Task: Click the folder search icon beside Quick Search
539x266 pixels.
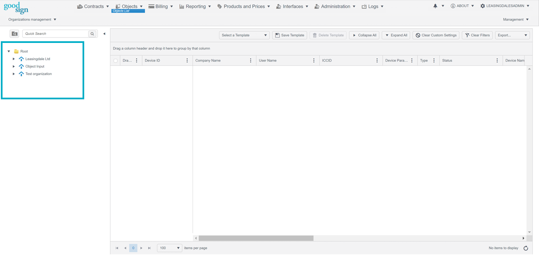Action: (14, 34)
